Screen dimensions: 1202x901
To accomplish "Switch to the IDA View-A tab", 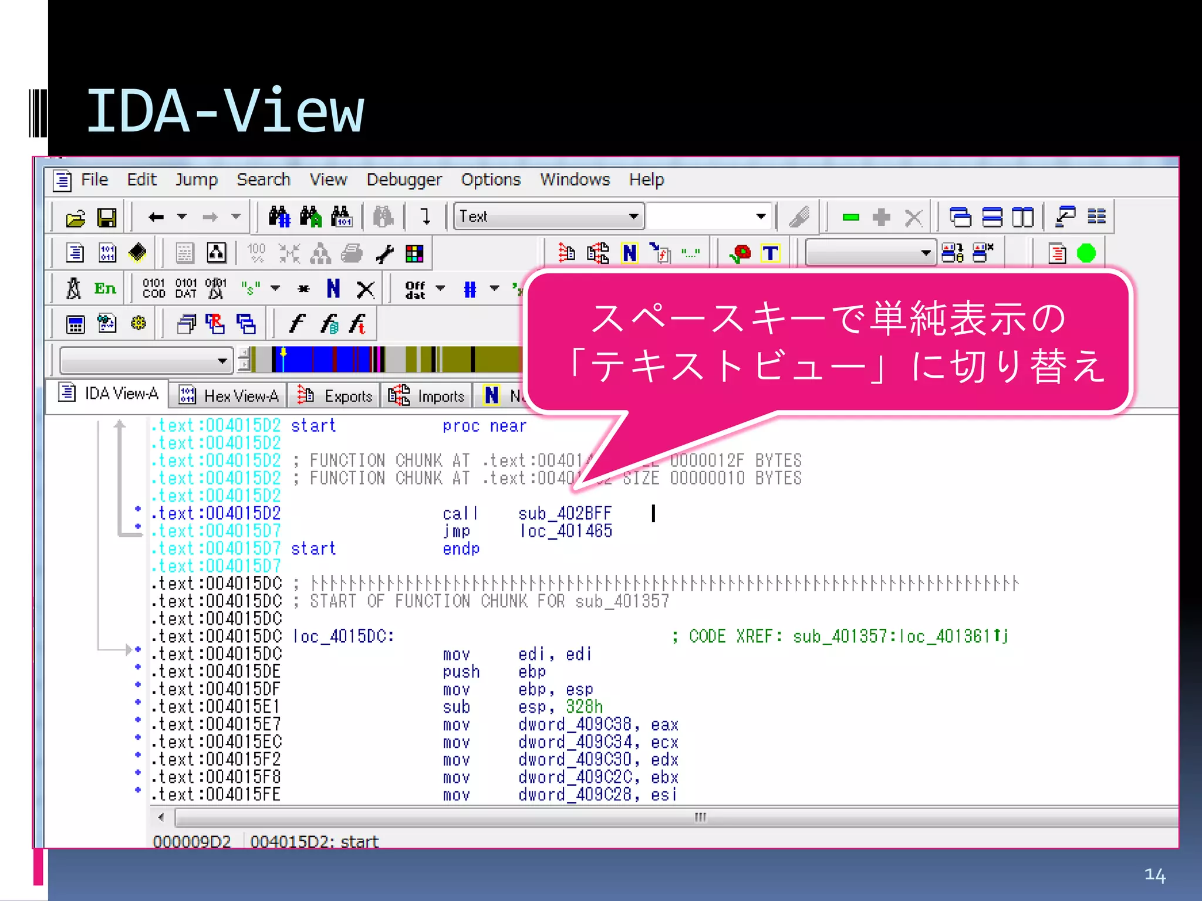I will click(x=108, y=394).
